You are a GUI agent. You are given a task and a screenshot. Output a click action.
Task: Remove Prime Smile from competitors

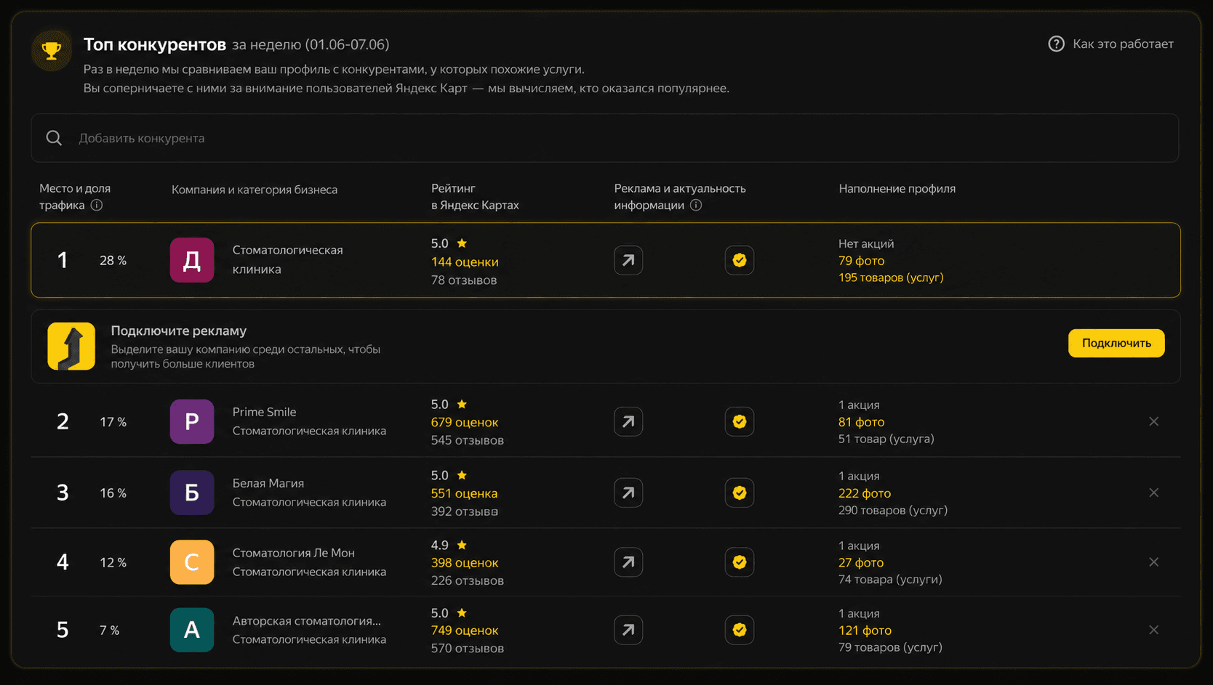tap(1154, 421)
